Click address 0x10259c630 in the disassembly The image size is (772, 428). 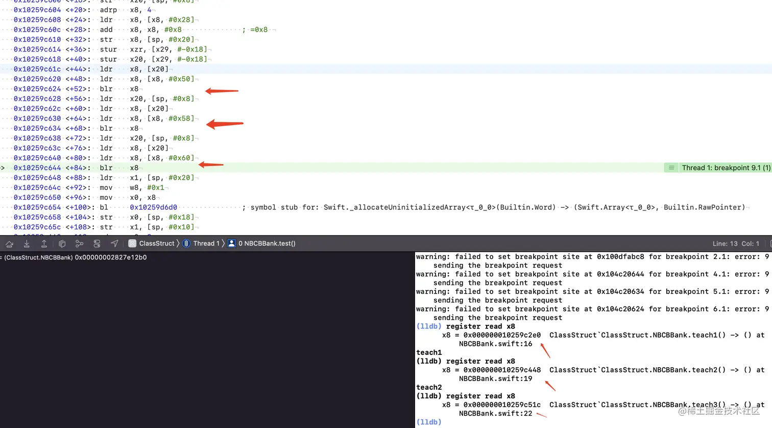click(37, 118)
